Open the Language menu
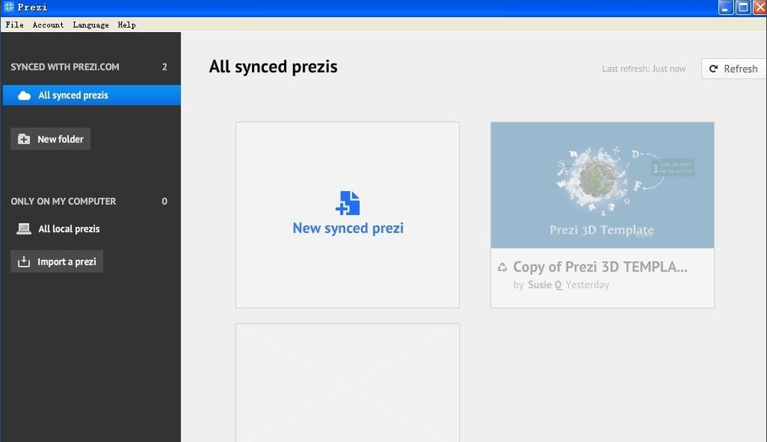767x442 pixels. click(x=90, y=24)
